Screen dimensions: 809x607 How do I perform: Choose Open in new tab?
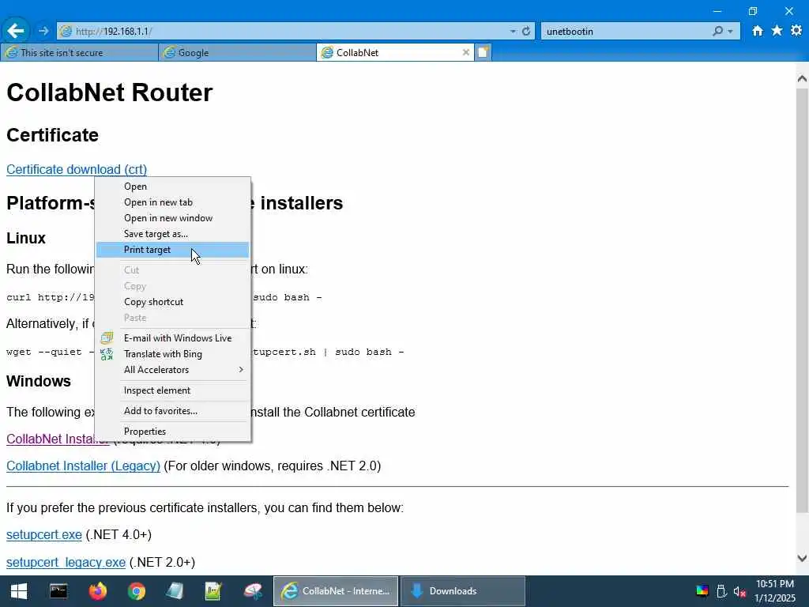[172, 202]
